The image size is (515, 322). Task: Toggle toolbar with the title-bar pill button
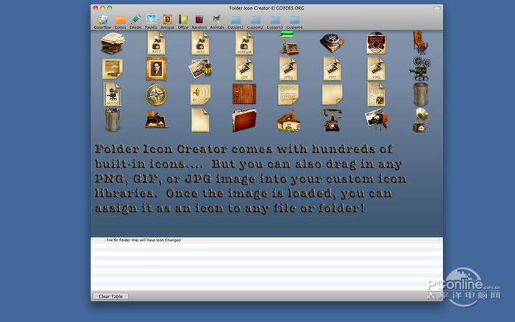pyautogui.click(x=436, y=8)
